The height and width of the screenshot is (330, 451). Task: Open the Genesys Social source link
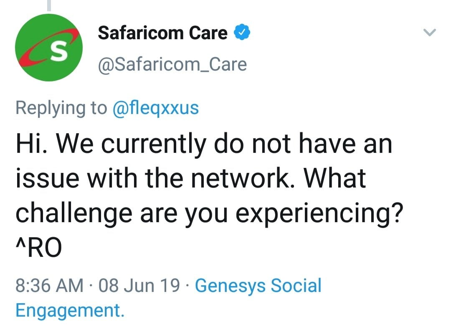pos(258,286)
